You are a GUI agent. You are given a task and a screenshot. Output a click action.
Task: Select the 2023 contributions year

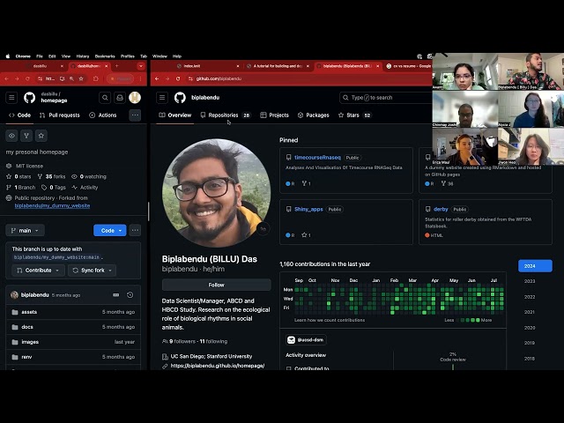530,281
